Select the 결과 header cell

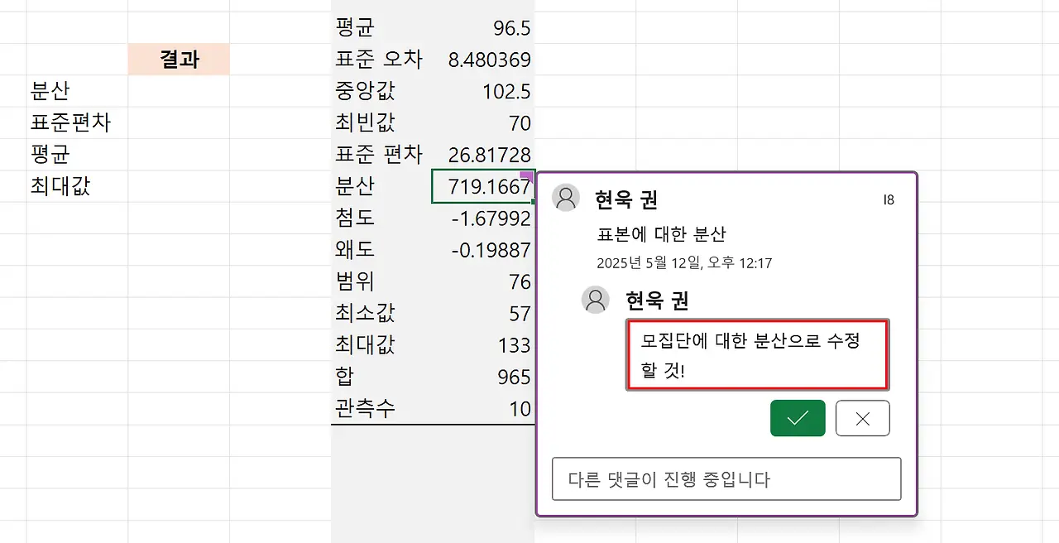click(x=179, y=59)
